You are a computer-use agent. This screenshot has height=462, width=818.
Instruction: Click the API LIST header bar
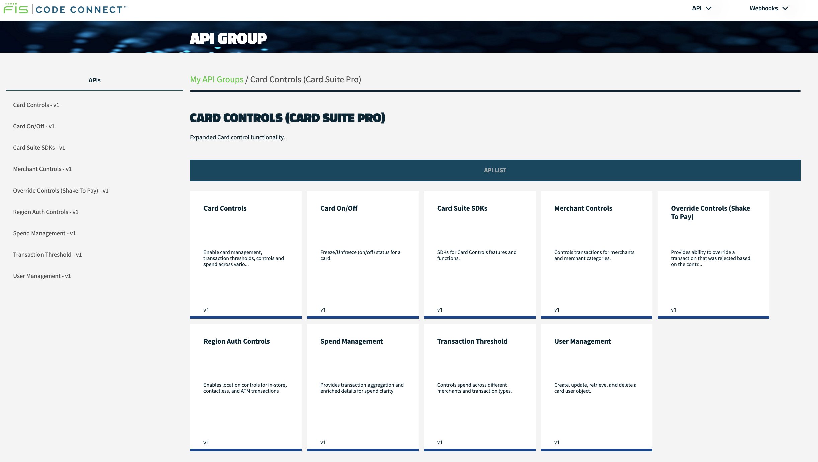pyautogui.click(x=495, y=170)
